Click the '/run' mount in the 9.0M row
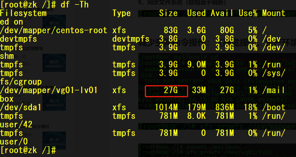Screen dimensions: 296x157 click(271, 65)
